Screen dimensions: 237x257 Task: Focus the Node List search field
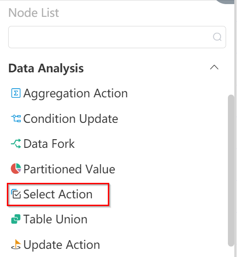[x=117, y=37]
